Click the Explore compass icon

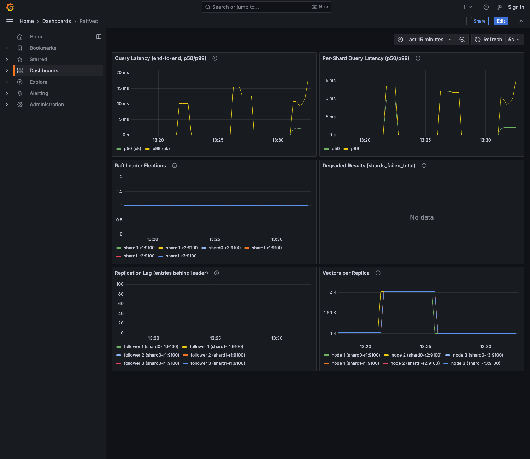[20, 82]
